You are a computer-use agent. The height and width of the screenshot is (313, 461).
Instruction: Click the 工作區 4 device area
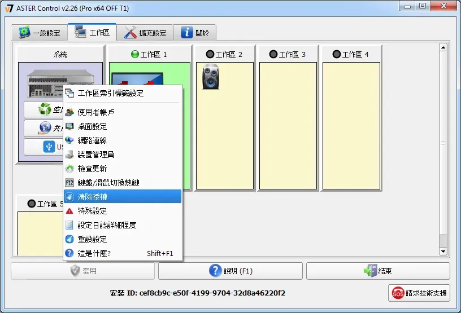pyautogui.click(x=351, y=126)
